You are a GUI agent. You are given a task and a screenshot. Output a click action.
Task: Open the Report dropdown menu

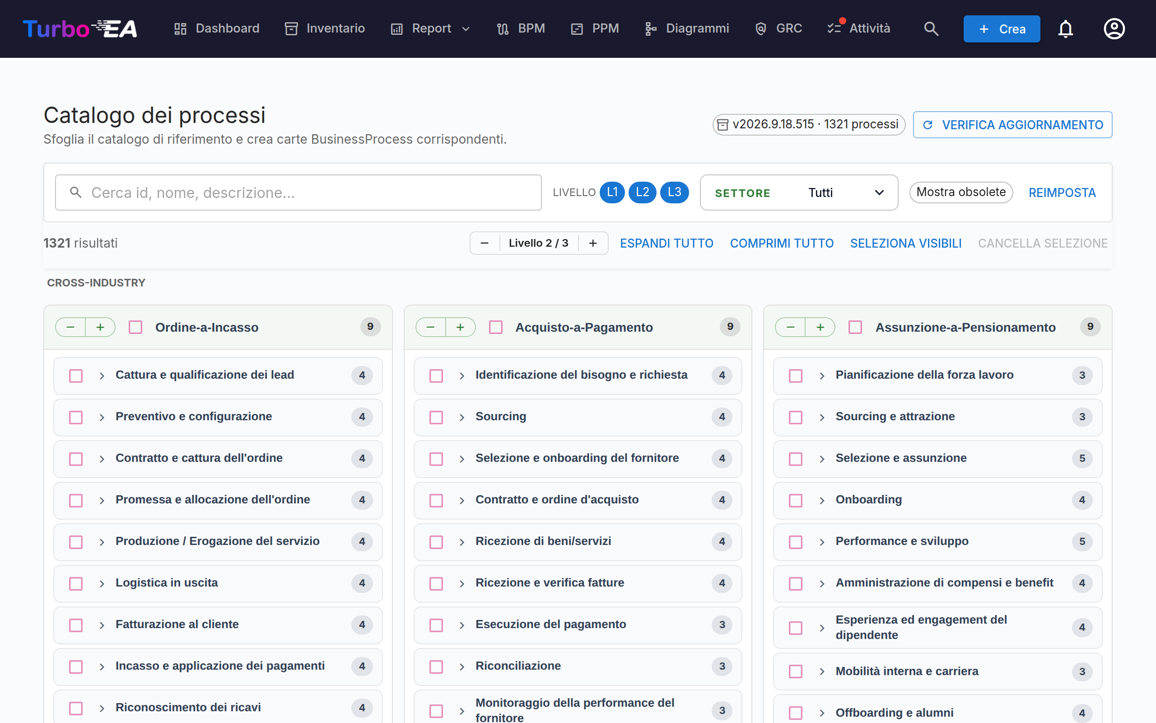pos(430,28)
